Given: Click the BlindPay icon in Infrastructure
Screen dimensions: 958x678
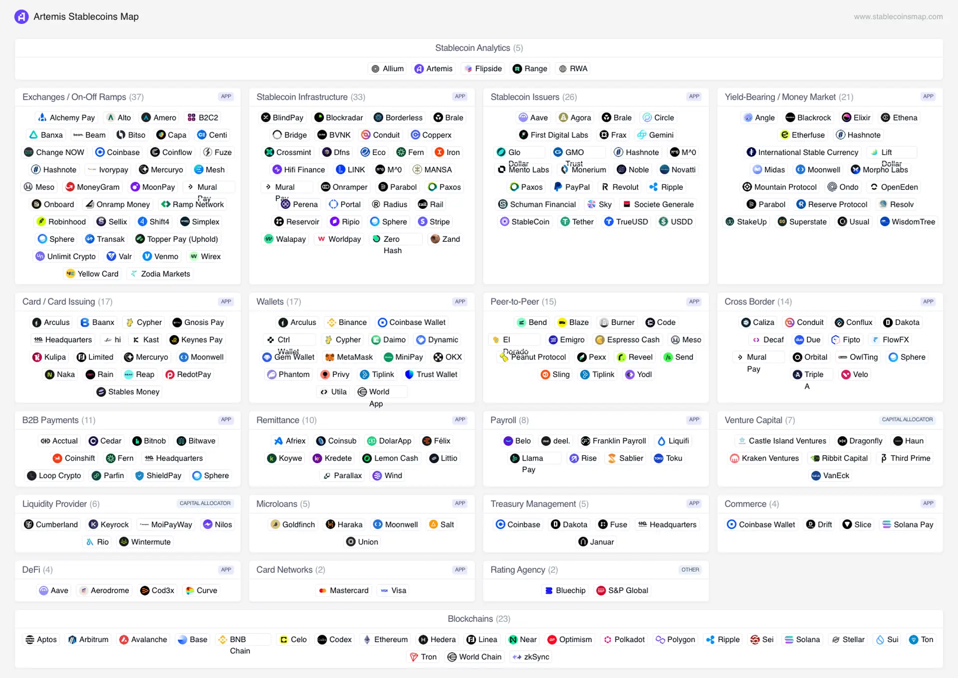Looking at the screenshot, I should [266, 118].
